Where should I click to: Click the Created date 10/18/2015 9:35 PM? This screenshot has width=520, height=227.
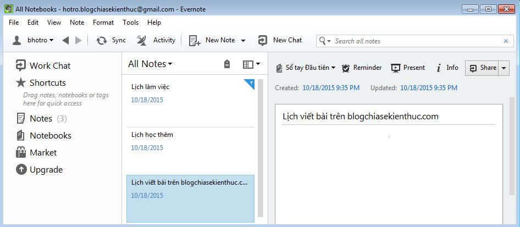[x=331, y=88]
